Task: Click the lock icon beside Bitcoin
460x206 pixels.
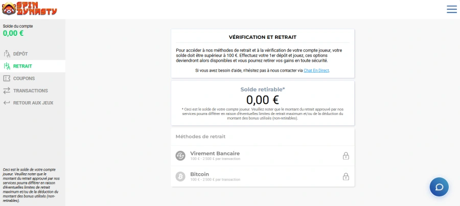Action: pyautogui.click(x=346, y=176)
